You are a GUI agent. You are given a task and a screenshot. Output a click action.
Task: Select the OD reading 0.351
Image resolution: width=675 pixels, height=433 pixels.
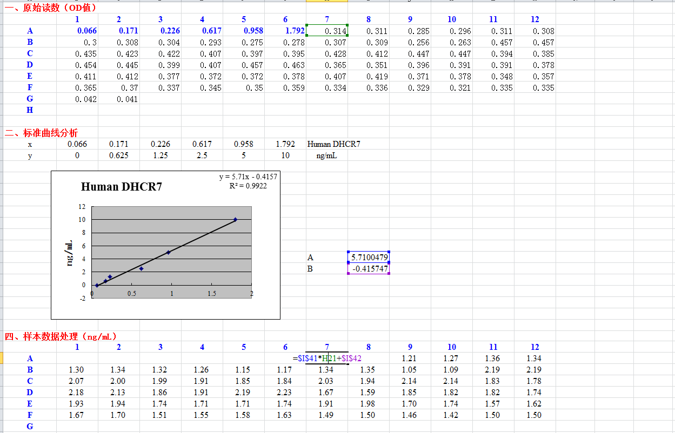click(x=377, y=65)
